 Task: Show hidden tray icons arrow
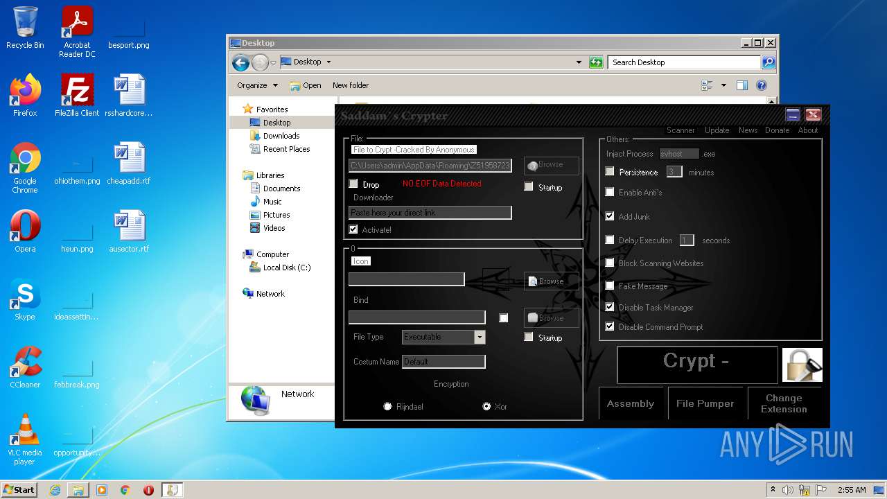tap(773, 489)
